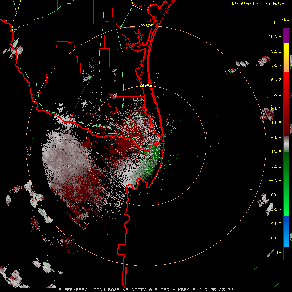292x292 pixels.
Task: Click the -63.1 velocity scale value
Action: tap(275, 195)
